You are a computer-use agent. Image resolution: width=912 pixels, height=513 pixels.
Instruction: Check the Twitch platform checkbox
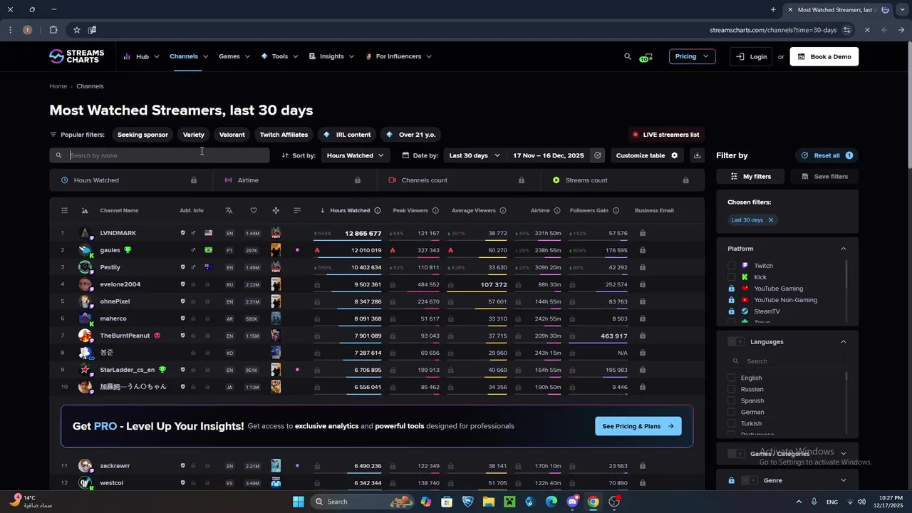[x=731, y=266]
